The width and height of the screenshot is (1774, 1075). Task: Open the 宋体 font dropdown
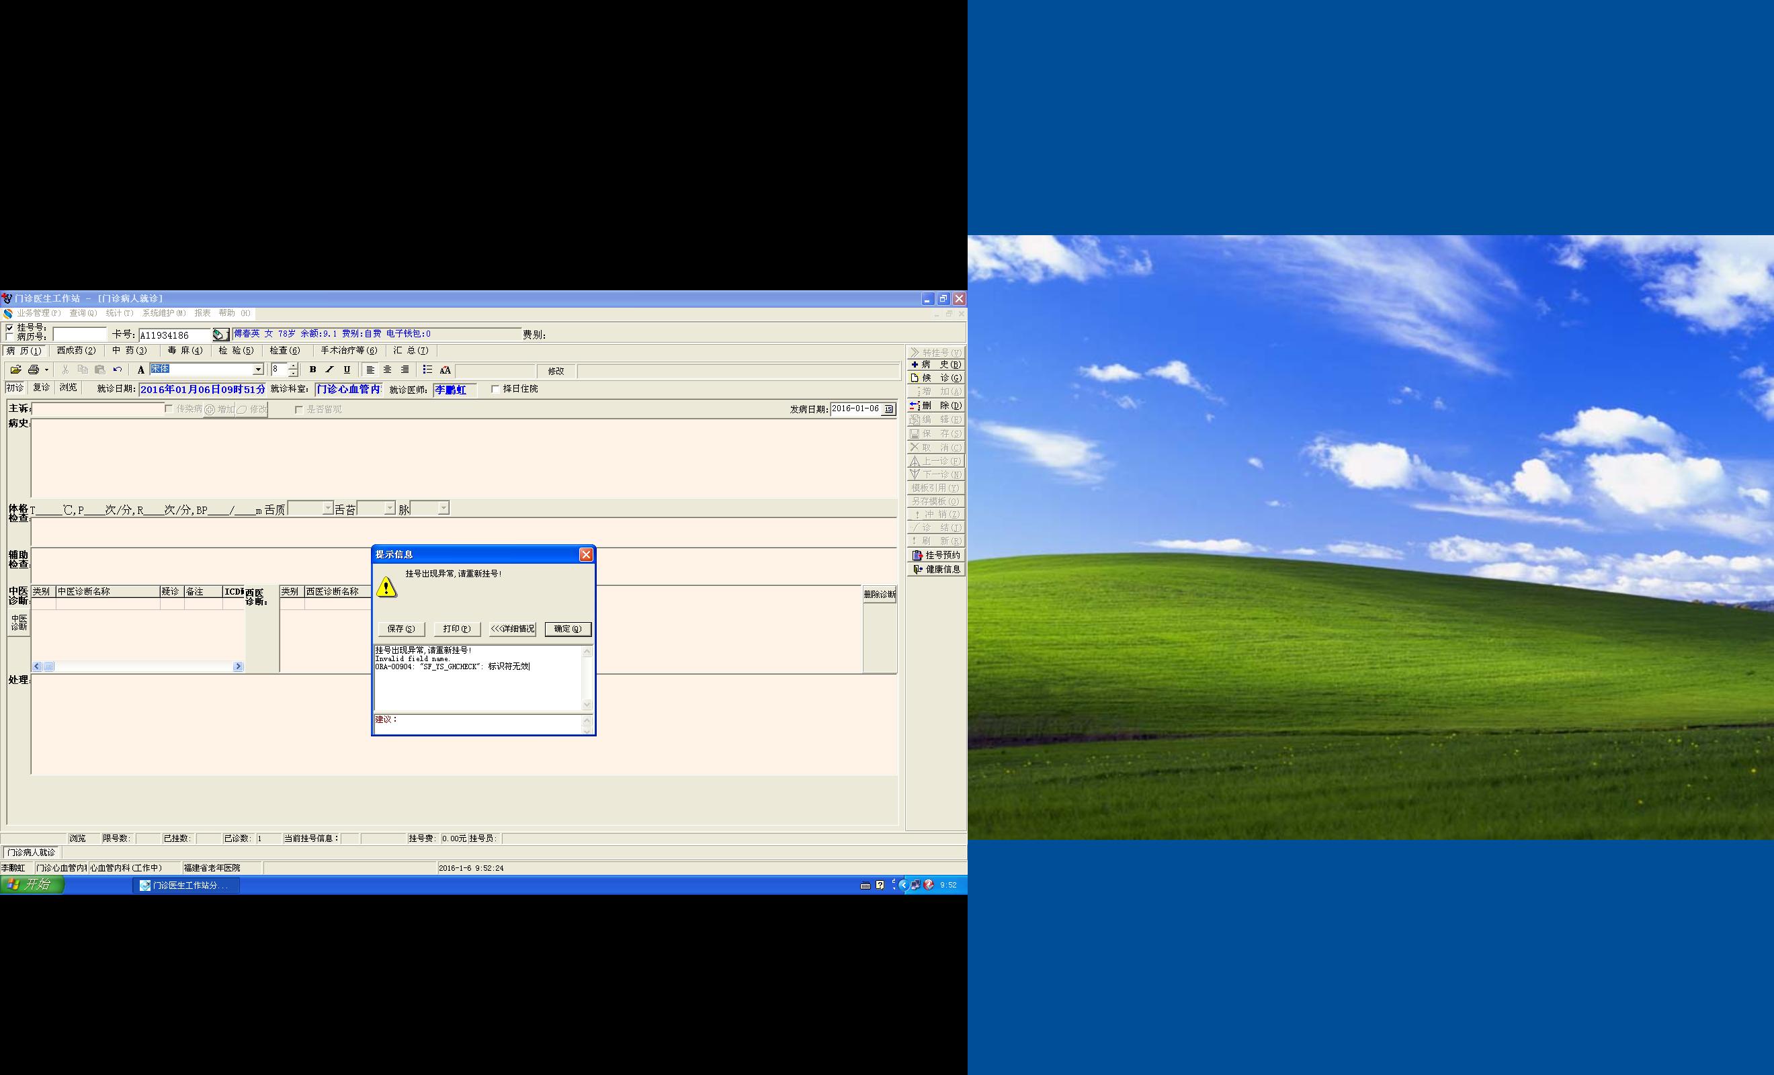tap(258, 370)
